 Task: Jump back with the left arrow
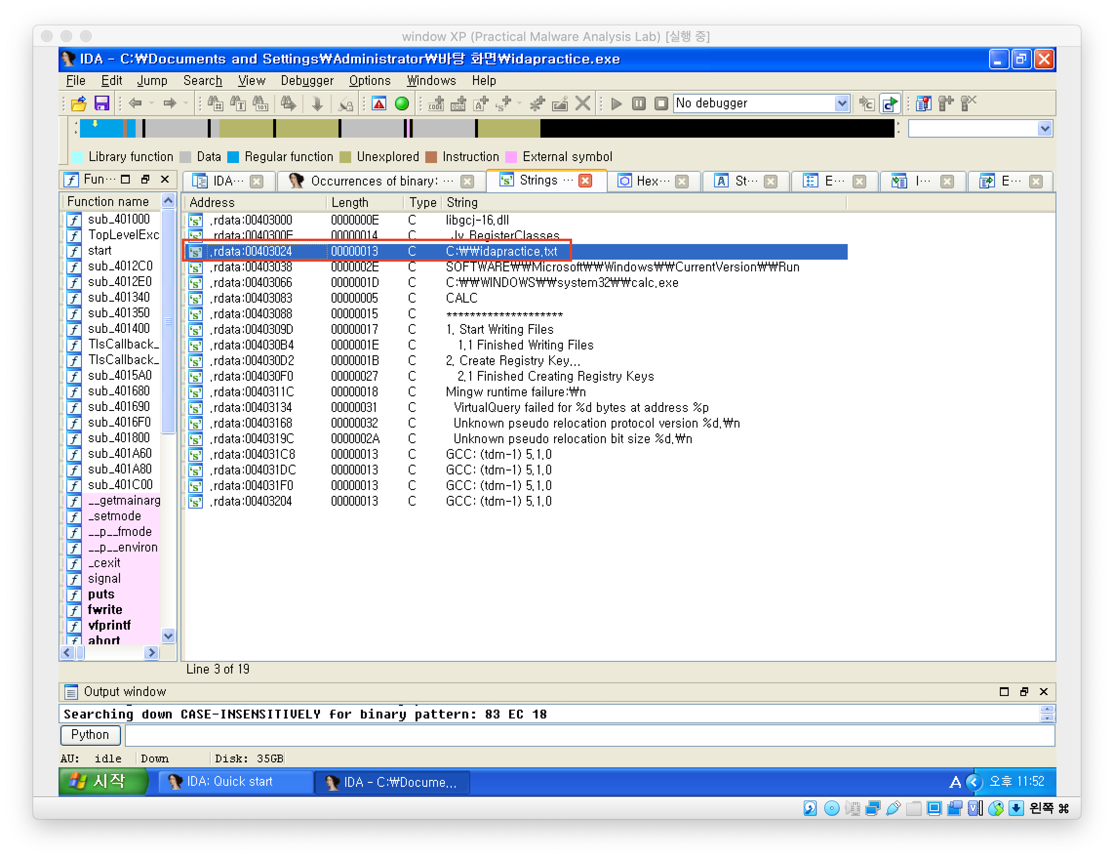pyautogui.click(x=135, y=103)
